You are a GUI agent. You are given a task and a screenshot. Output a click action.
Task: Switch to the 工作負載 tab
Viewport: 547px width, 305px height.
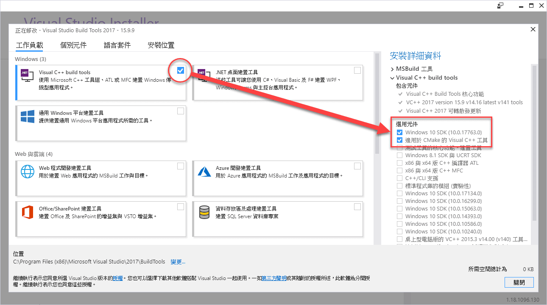point(29,45)
